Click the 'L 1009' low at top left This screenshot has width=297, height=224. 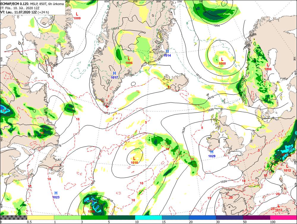[77, 16]
